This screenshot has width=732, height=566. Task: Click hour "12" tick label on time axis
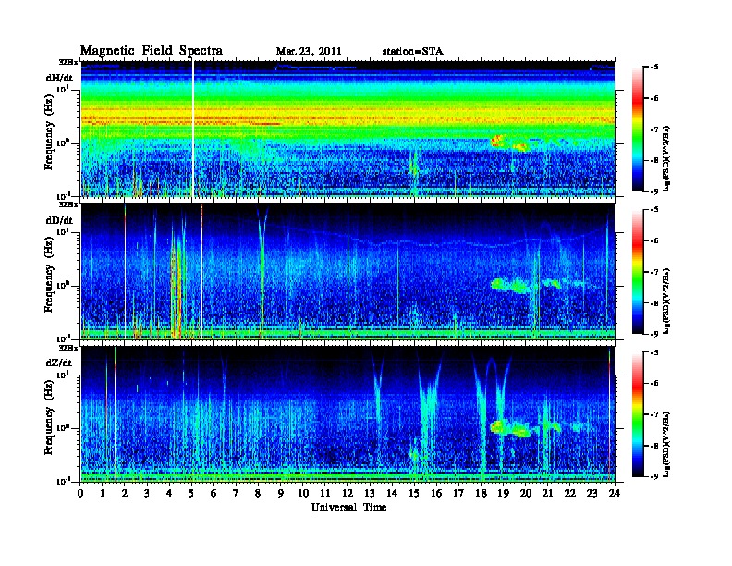coord(348,493)
